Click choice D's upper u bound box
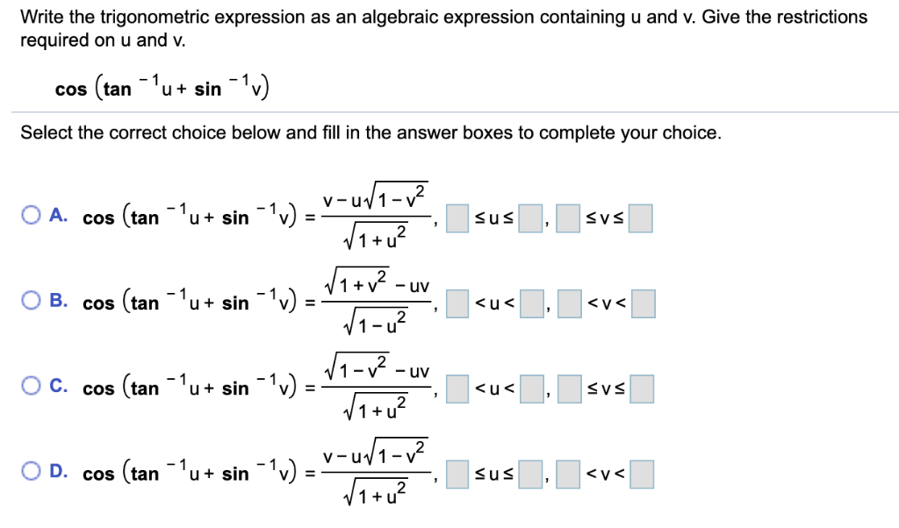This screenshot has height=528, width=899. tap(529, 473)
